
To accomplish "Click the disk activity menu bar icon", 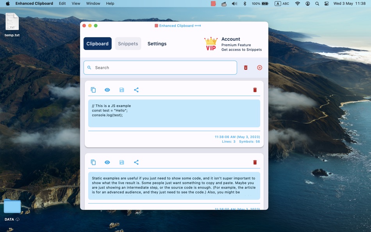I will [224, 4].
